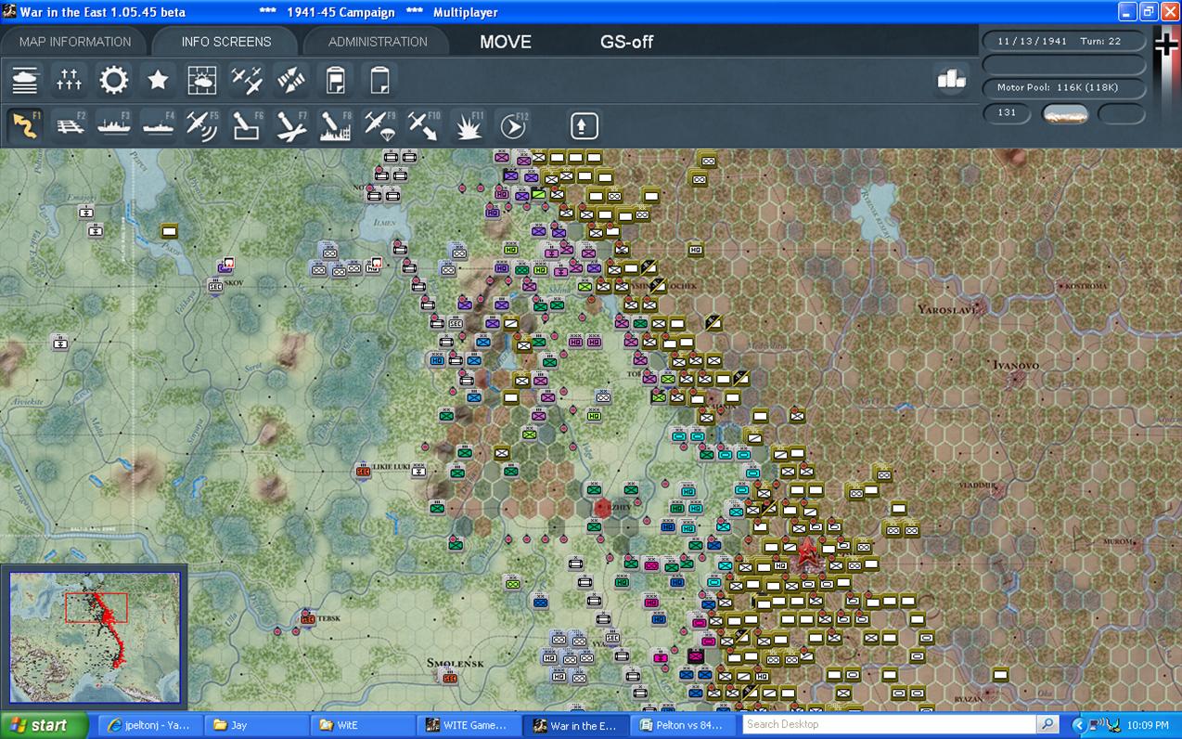Switch to WITE Game taskbar window
Viewport: 1182px width, 739px height.
click(x=469, y=725)
